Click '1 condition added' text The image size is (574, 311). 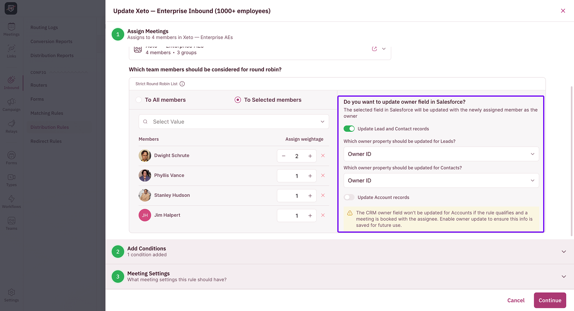pyautogui.click(x=147, y=255)
